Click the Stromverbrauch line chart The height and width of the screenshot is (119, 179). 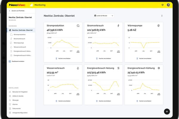(103, 43)
